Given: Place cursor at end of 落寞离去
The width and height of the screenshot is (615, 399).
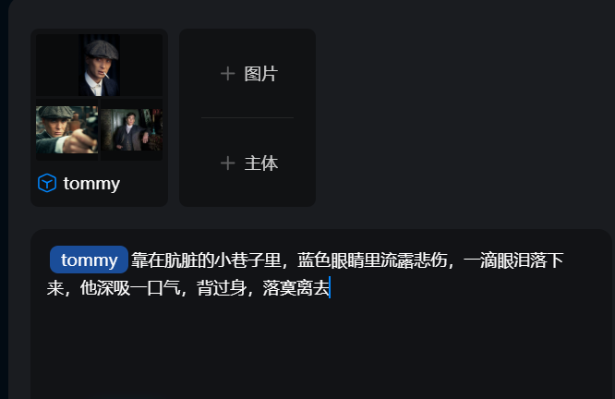Looking at the screenshot, I should click(x=330, y=288).
